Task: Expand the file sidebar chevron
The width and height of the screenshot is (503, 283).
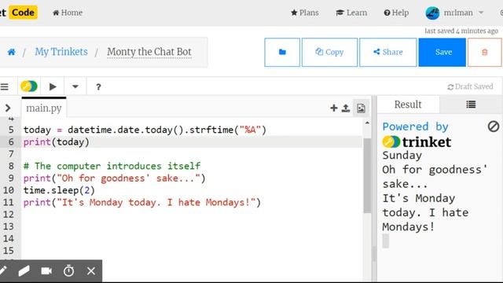Action: (x=8, y=108)
